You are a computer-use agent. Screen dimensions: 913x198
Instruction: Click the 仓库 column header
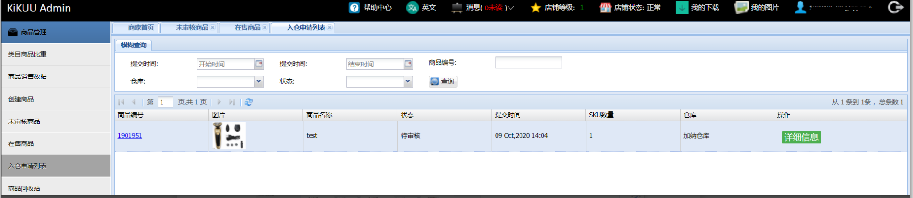point(727,115)
